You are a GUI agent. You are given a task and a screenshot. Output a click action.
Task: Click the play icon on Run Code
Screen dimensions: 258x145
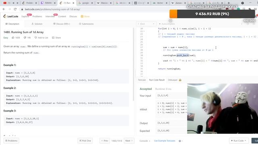click(232, 141)
